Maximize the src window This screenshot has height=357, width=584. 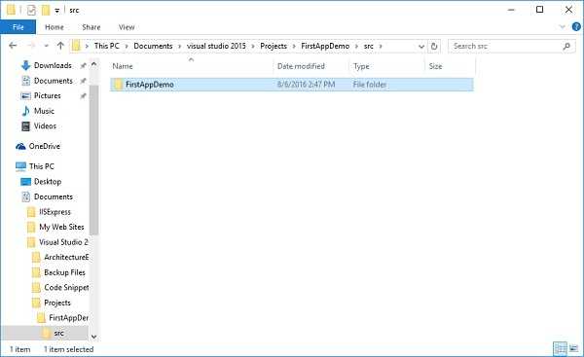tap(539, 10)
